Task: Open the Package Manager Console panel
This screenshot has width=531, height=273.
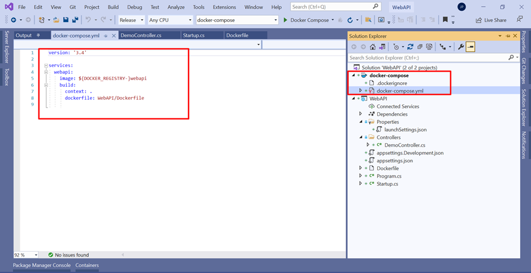Action: coord(42,265)
